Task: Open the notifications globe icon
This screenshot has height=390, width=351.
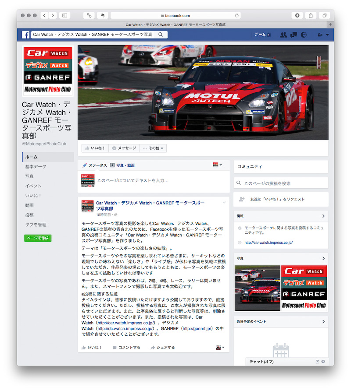Action: pyautogui.click(x=304, y=35)
